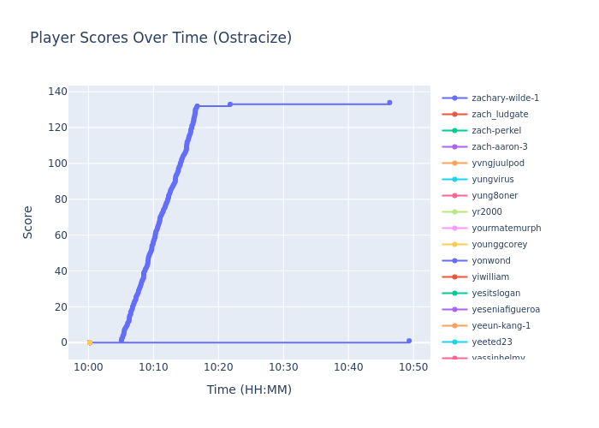Image resolution: width=599 pixels, height=428 pixels.
Task: Click the yr2000 light green legend swatch
Action: [x=454, y=212]
